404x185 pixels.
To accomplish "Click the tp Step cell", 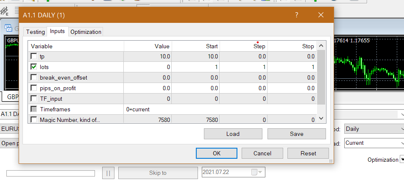I will pyautogui.click(x=244, y=56).
